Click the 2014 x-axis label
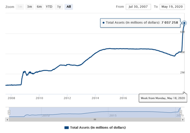The width and height of the screenshot is (190, 133). click(95, 99)
